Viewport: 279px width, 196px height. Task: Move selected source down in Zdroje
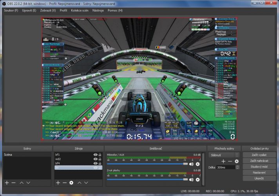[x=86, y=183]
